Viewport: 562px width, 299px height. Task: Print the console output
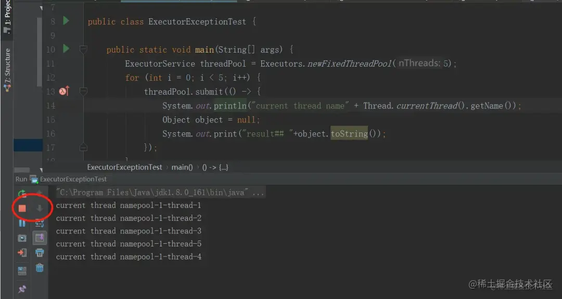point(40,253)
